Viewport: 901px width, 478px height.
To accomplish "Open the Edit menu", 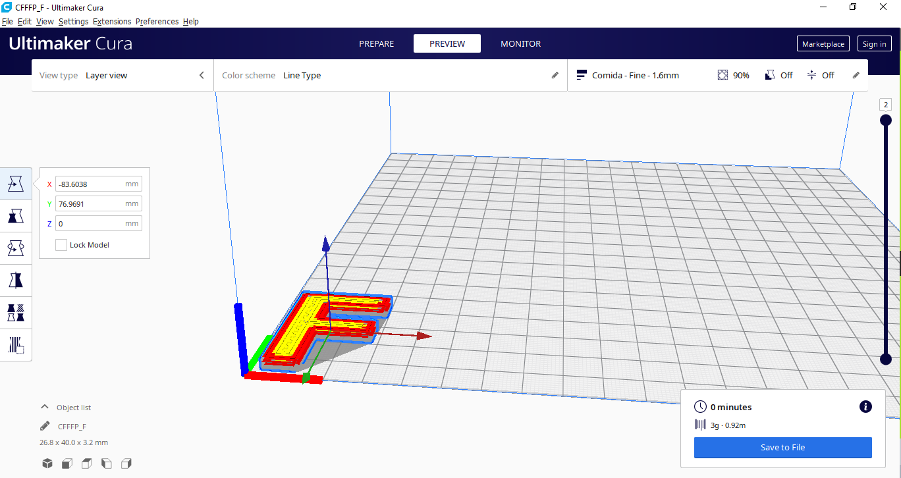I will pyautogui.click(x=24, y=22).
